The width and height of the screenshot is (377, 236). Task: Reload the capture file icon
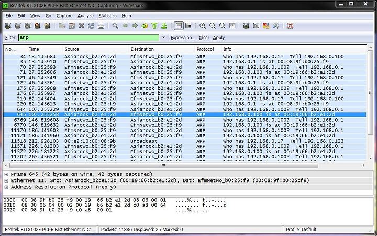tap(91, 26)
